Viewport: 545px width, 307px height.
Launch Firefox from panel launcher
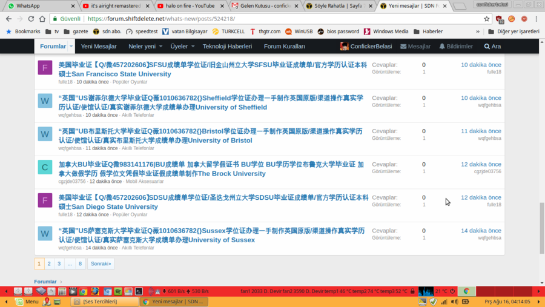point(95,291)
